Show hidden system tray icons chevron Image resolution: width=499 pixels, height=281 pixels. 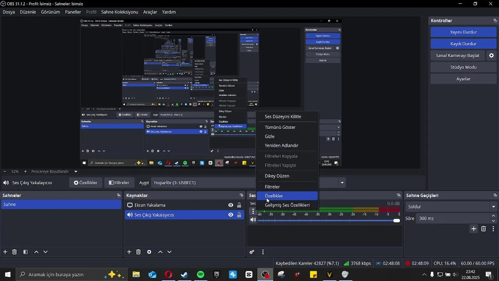pos(424,275)
